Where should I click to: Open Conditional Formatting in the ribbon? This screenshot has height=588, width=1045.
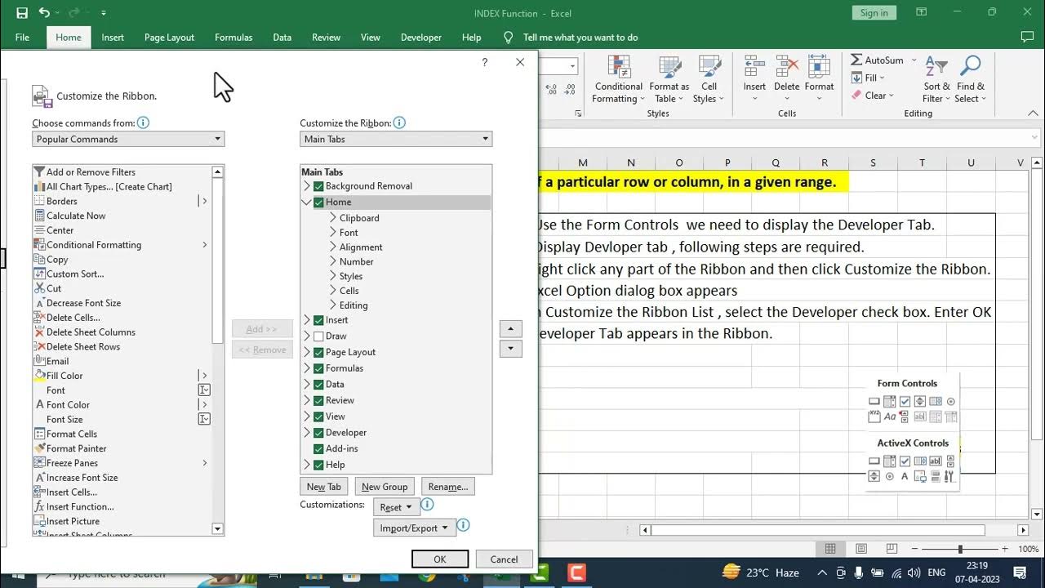[618, 80]
